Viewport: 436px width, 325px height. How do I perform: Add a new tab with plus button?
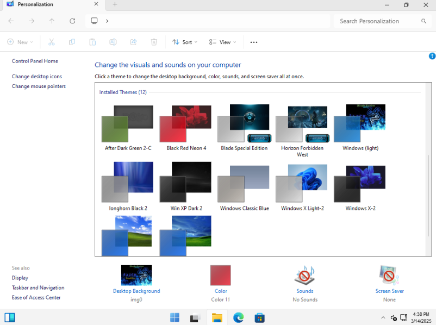[x=115, y=4]
